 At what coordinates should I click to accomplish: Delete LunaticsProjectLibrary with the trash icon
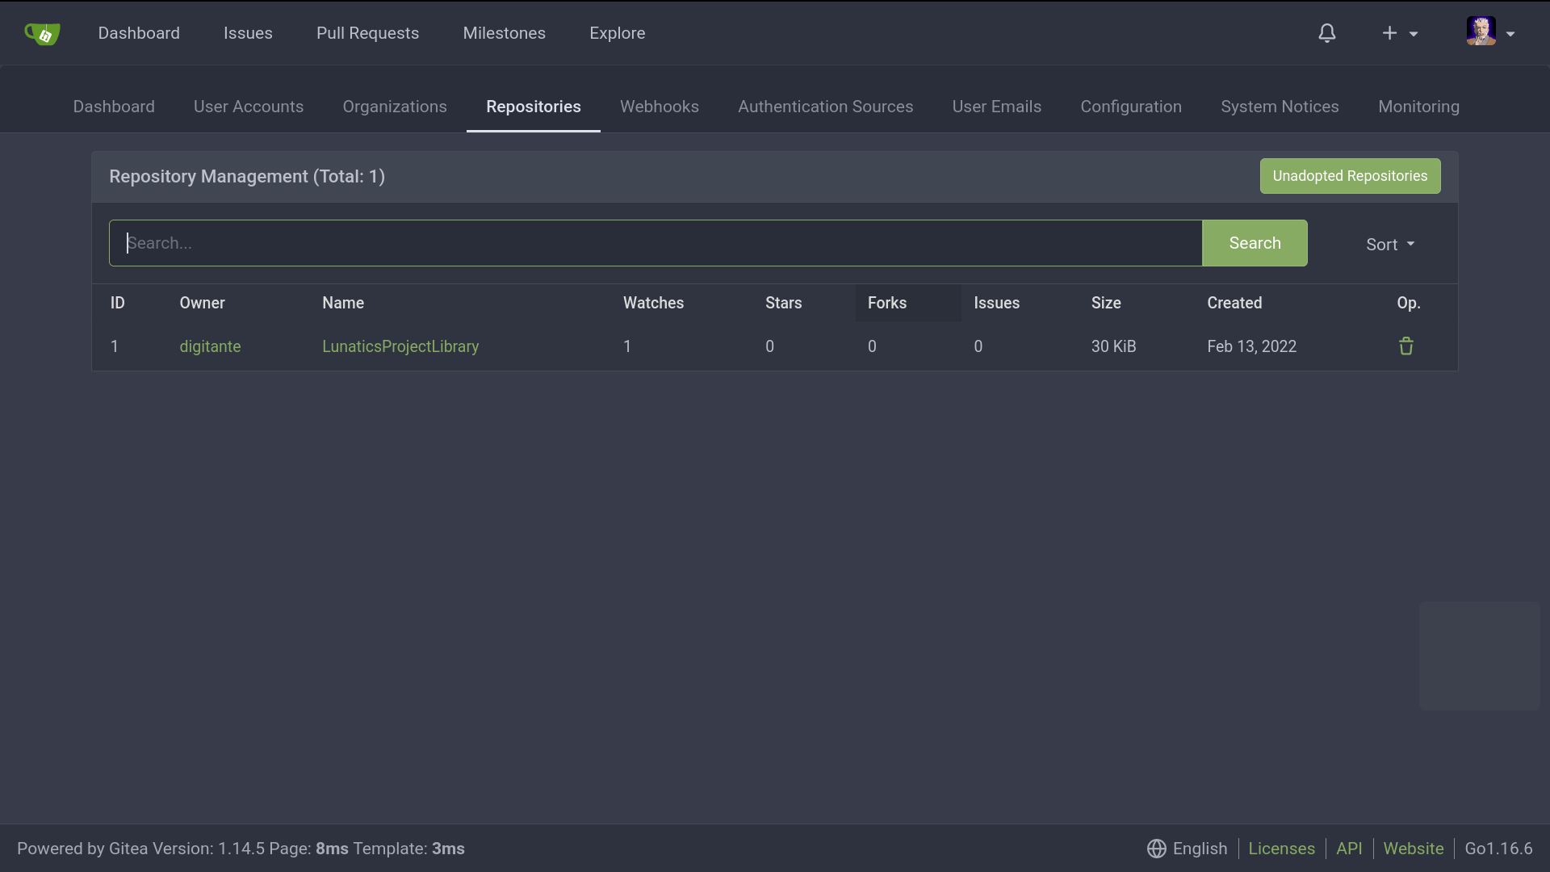click(x=1405, y=346)
